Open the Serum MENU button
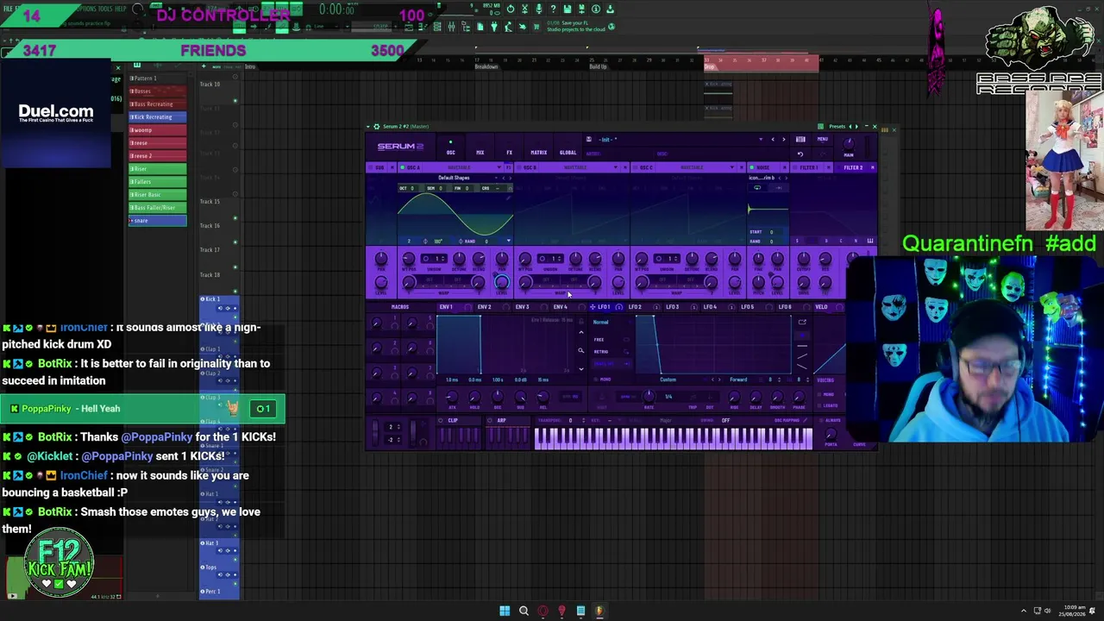 point(822,139)
